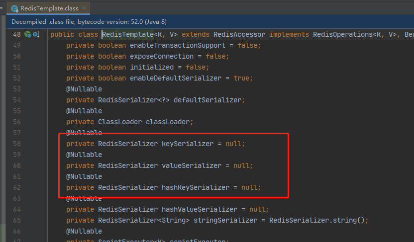
Task: Click the @Nullable annotation on line 59
Action: click(x=84, y=155)
